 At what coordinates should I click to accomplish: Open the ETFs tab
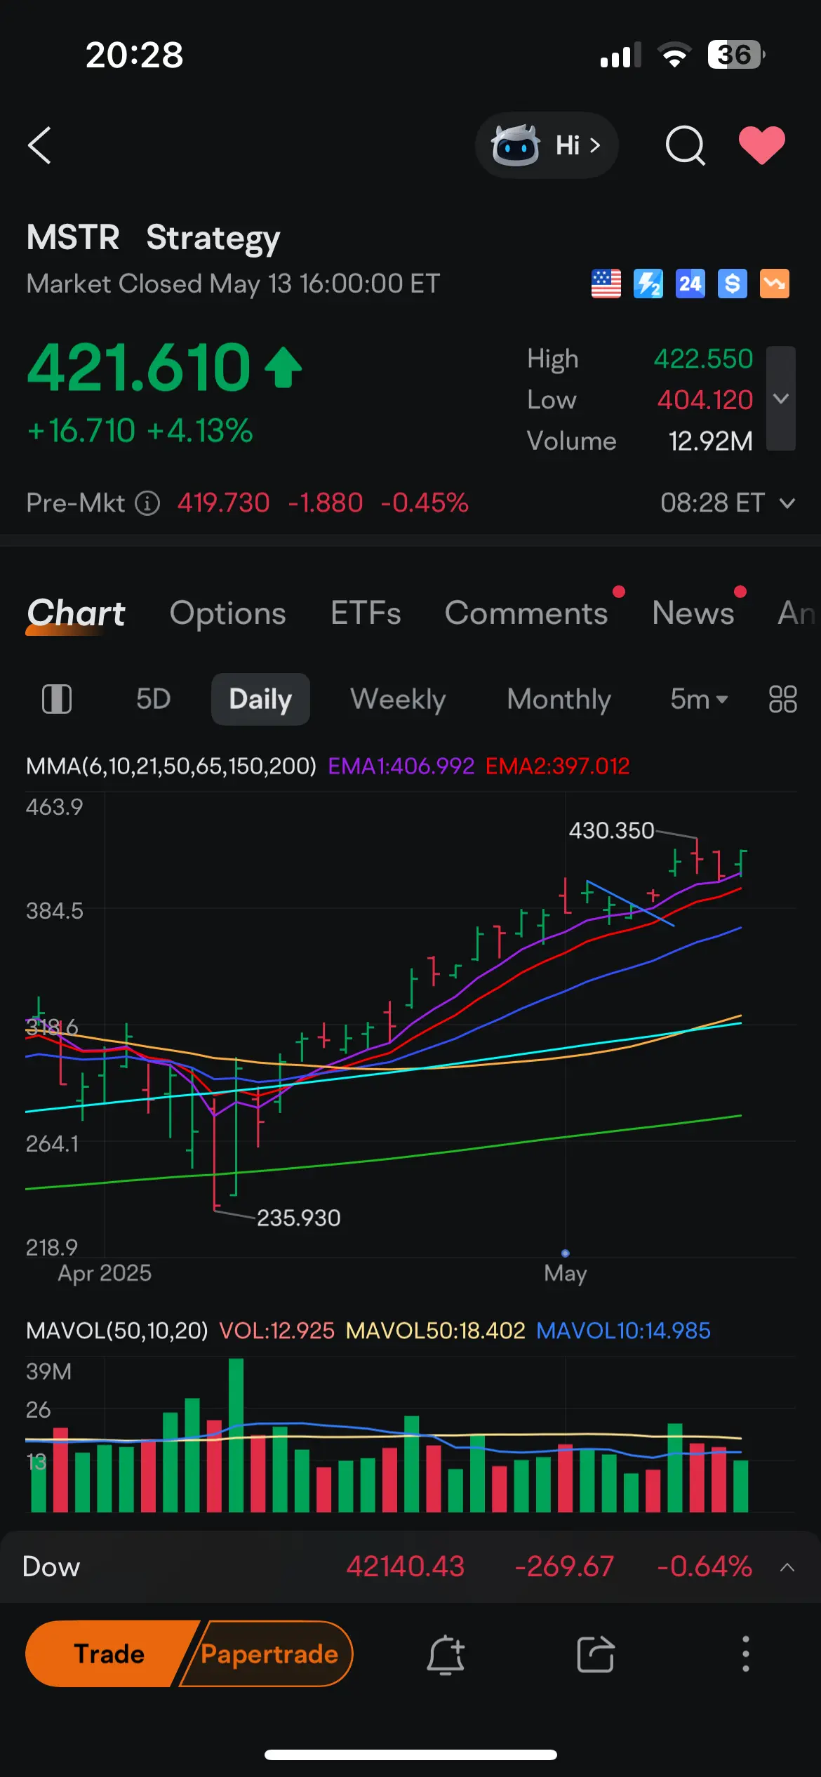366,613
